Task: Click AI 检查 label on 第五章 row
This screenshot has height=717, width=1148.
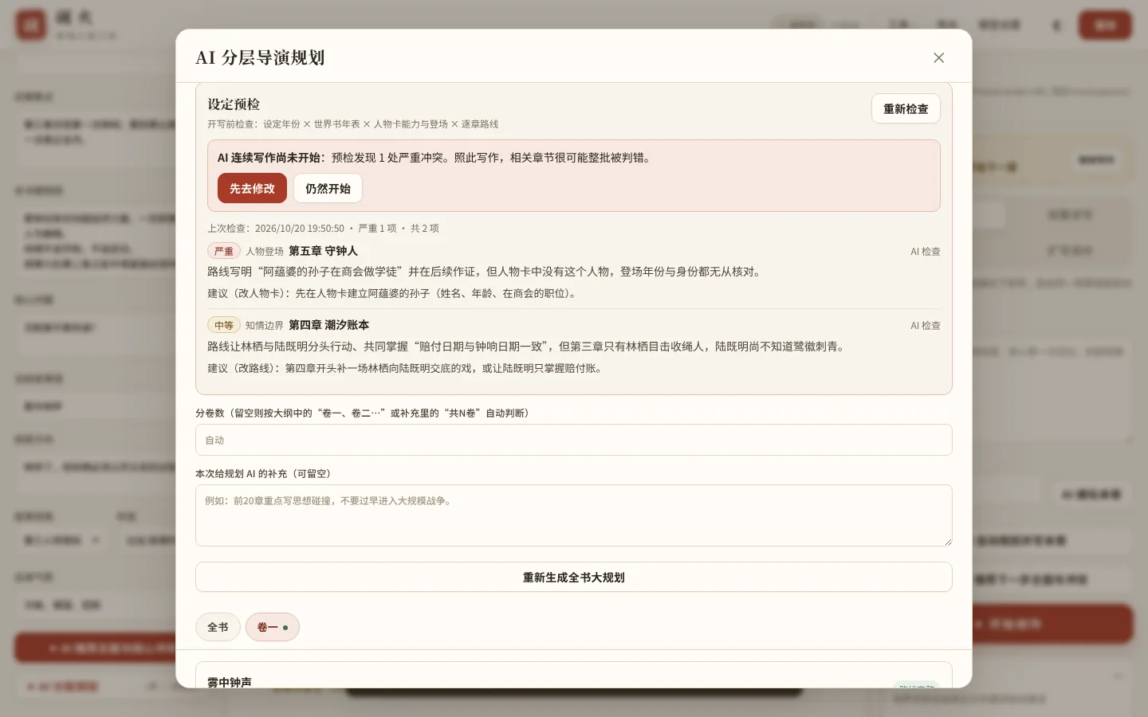Action: 926,251
